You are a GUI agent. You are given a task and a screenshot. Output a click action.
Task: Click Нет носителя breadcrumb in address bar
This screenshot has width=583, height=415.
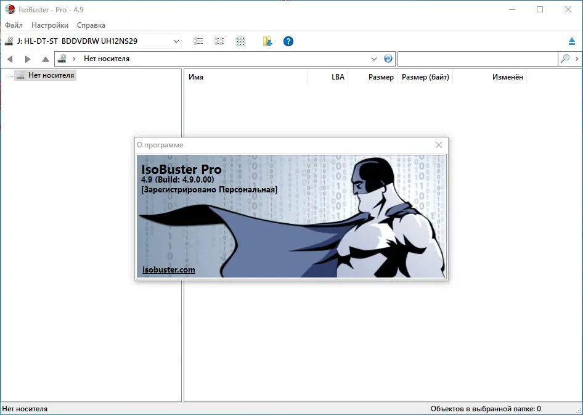pos(107,59)
